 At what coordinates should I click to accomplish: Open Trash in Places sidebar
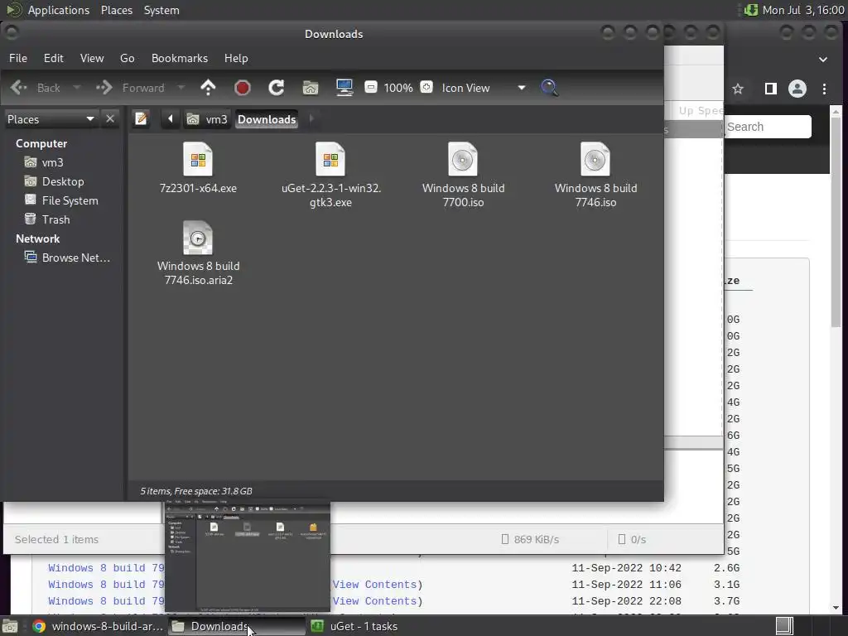coord(47,219)
